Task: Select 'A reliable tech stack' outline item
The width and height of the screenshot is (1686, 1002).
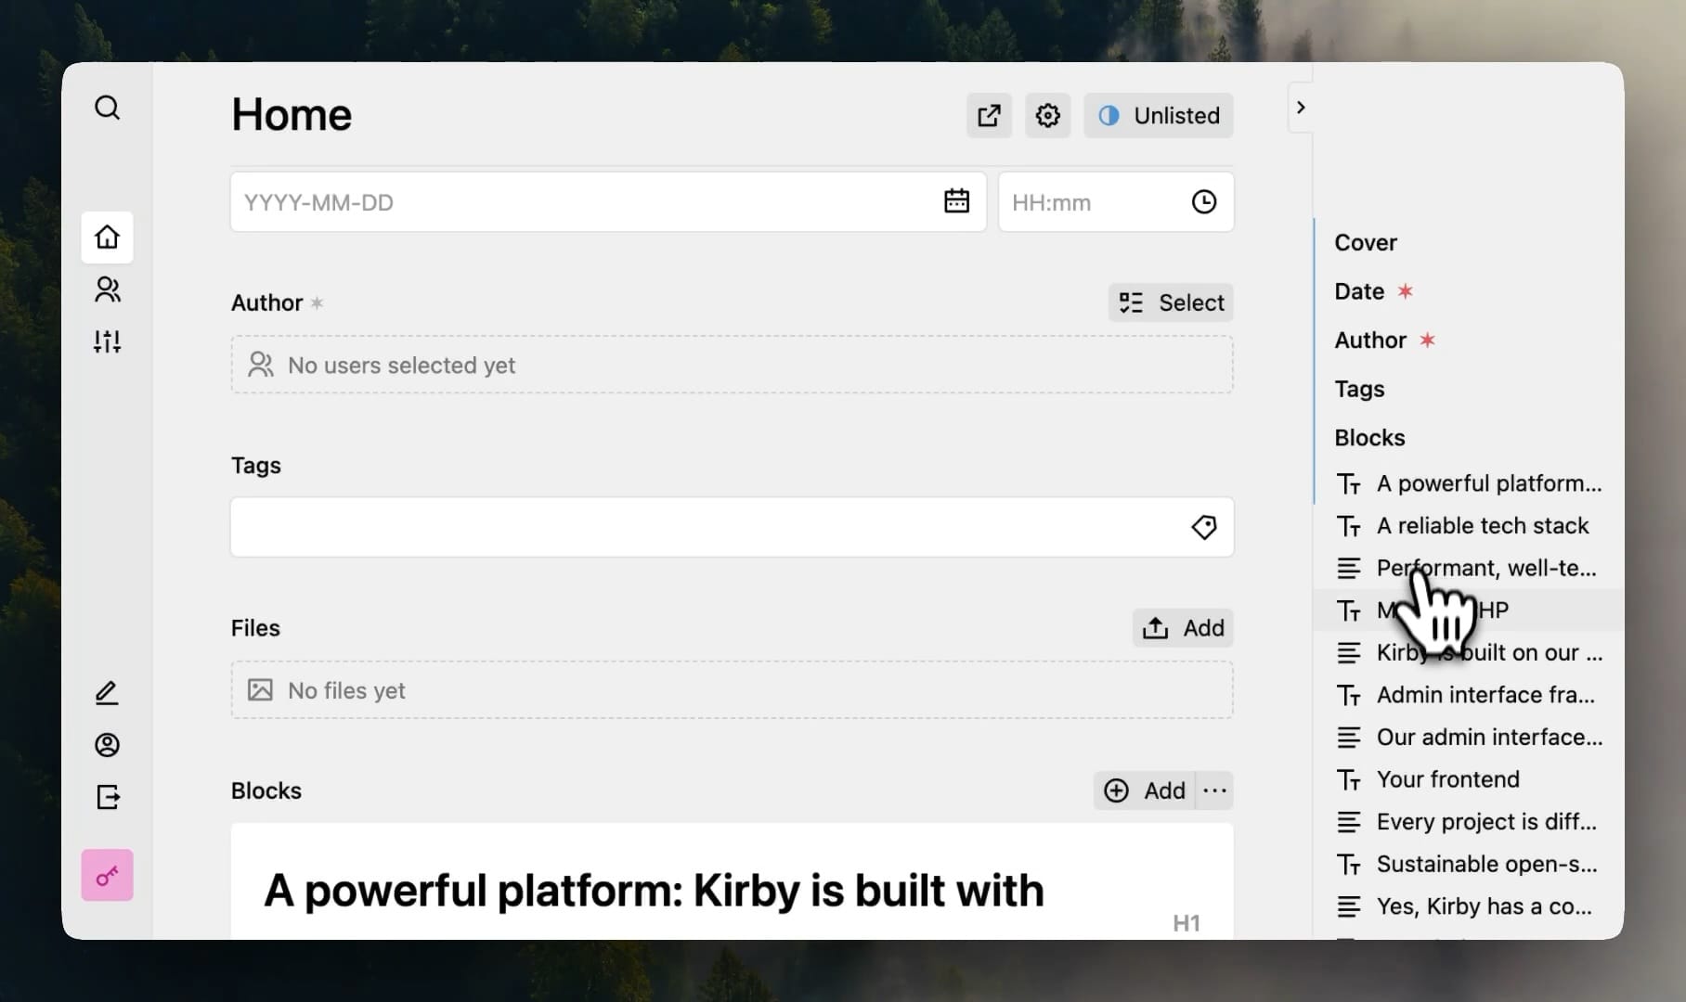Action: (x=1482, y=526)
